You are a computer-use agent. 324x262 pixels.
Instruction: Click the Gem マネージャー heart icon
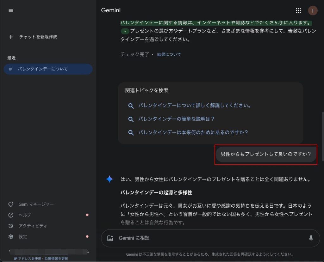[11, 204]
